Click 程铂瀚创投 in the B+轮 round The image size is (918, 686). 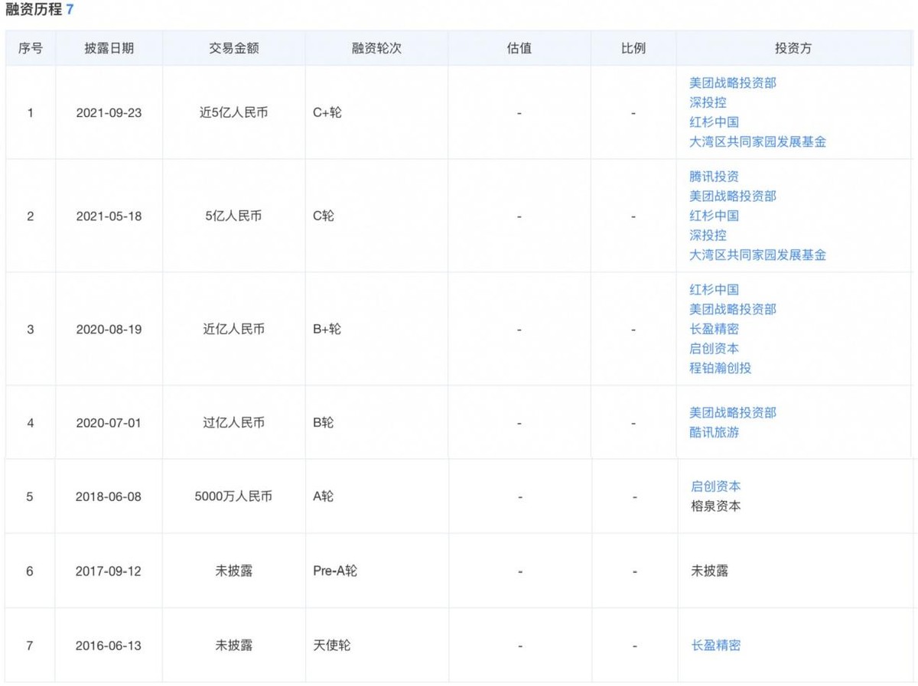719,368
